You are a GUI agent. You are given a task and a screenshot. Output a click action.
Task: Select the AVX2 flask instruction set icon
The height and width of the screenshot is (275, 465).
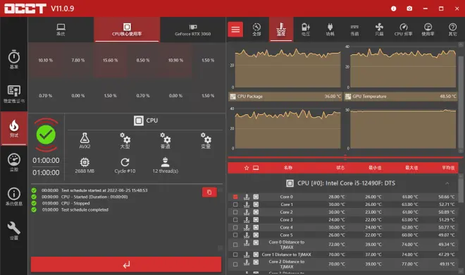pyautogui.click(x=85, y=140)
